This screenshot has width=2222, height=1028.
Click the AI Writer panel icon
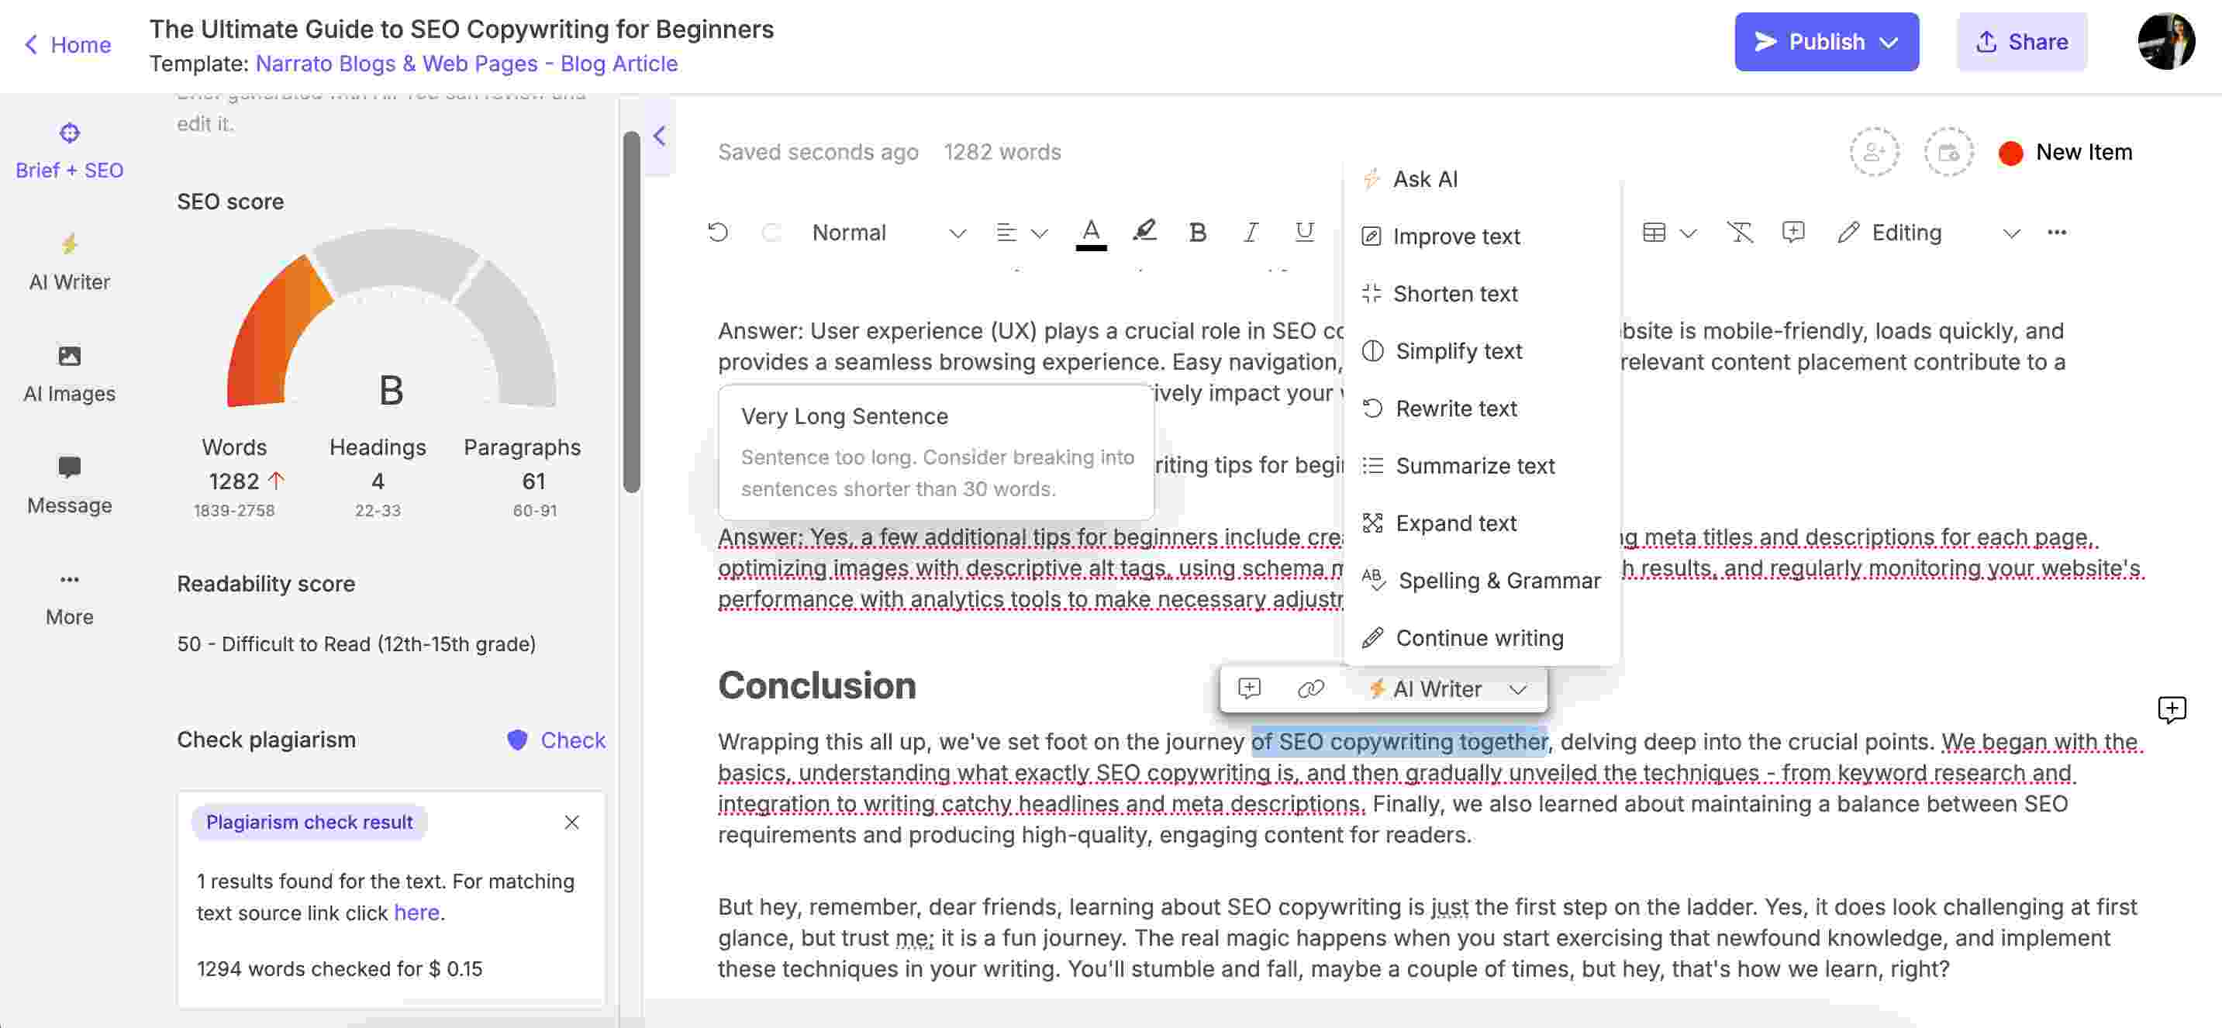pyautogui.click(x=68, y=262)
